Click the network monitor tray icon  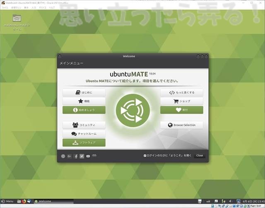238,201
